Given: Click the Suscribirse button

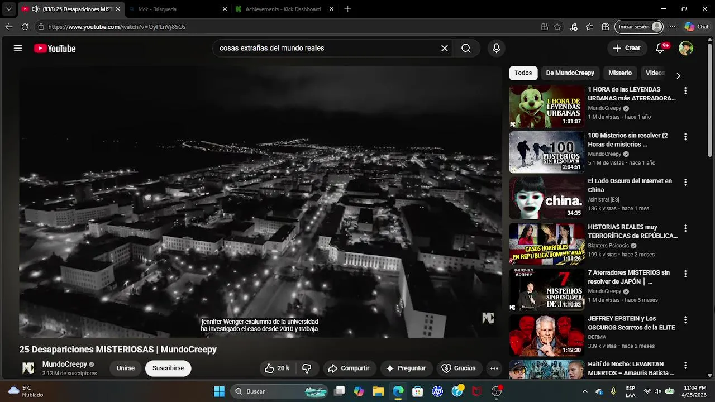Looking at the screenshot, I should point(168,368).
